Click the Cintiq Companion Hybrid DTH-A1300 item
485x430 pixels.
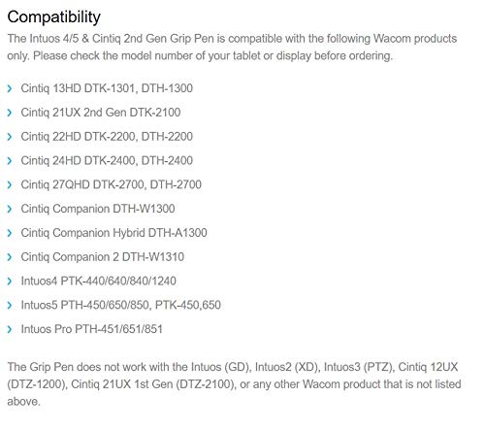tap(113, 233)
